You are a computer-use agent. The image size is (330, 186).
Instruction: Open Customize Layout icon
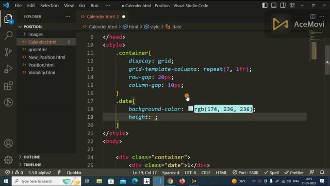[292, 6]
